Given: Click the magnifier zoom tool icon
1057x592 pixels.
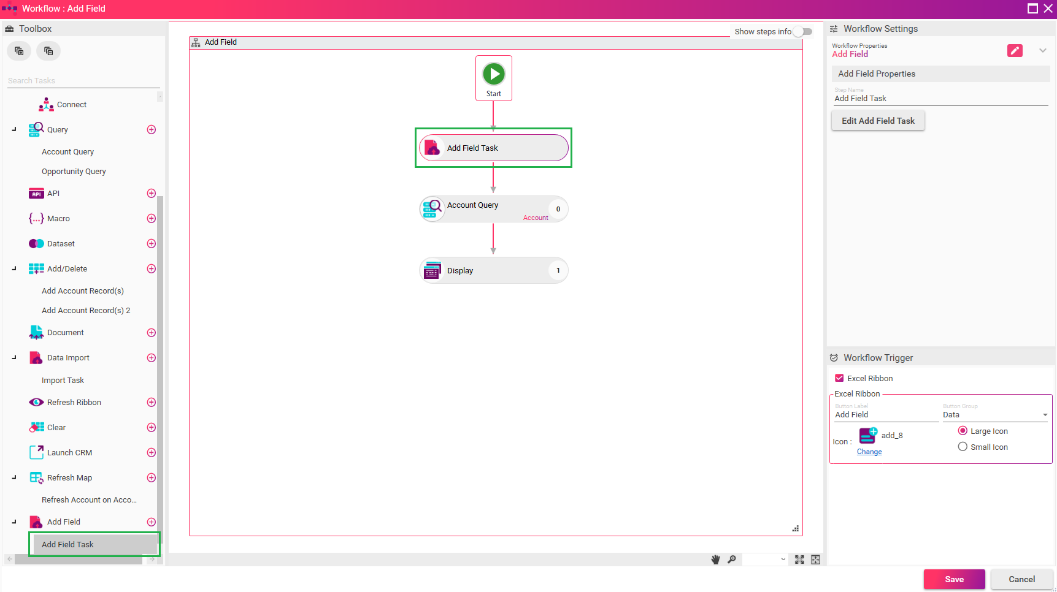Looking at the screenshot, I should click(732, 560).
